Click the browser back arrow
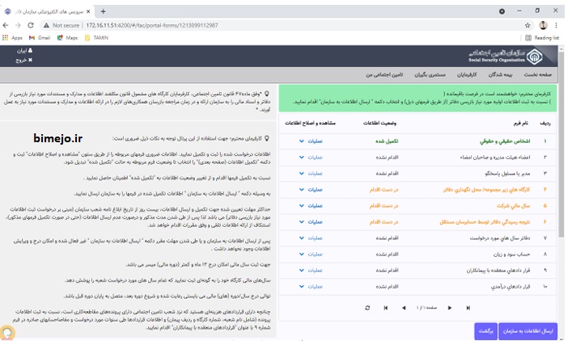 pos(6,25)
